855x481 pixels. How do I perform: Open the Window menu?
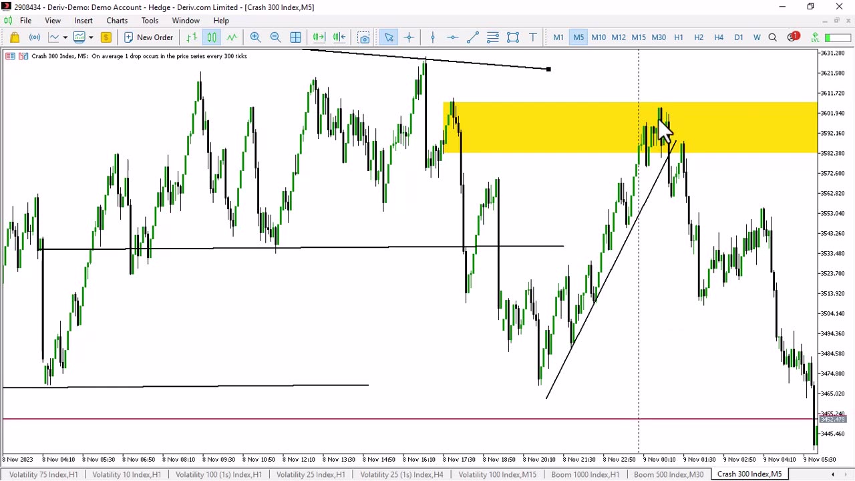click(186, 21)
